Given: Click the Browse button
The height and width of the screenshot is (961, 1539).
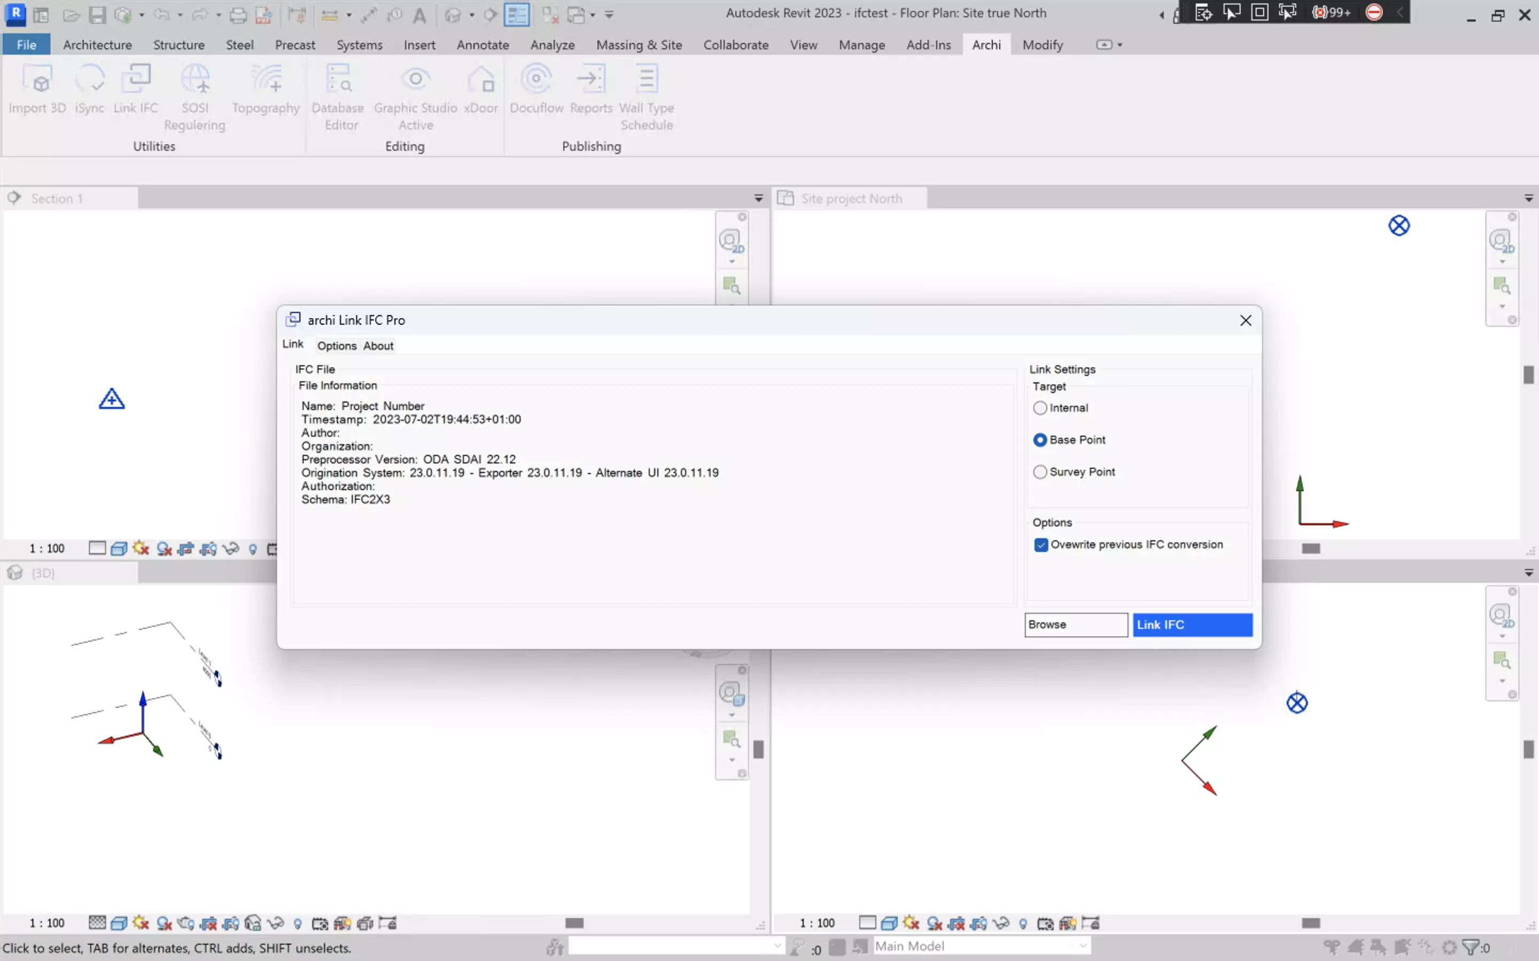Looking at the screenshot, I should [x=1075, y=625].
